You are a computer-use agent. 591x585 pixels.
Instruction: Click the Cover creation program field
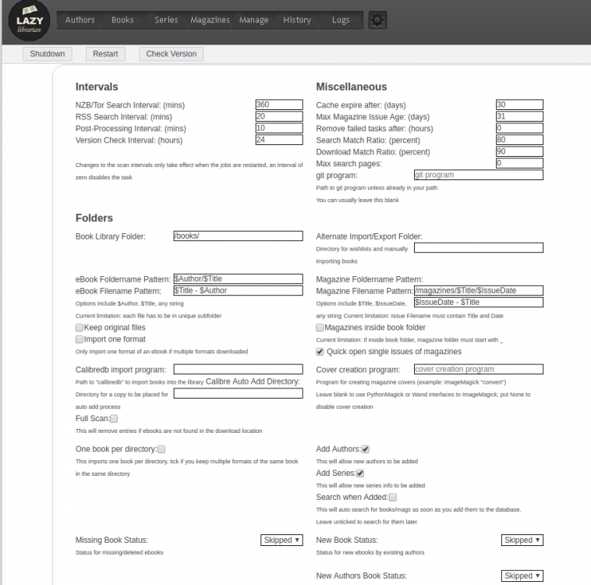479,369
